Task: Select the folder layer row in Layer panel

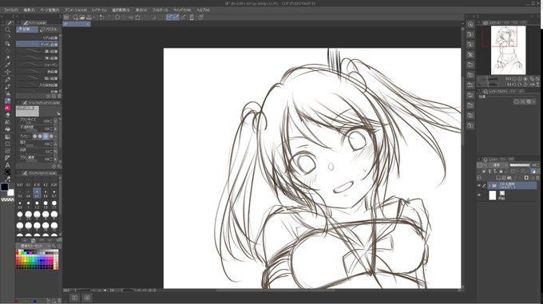Action: (512, 186)
